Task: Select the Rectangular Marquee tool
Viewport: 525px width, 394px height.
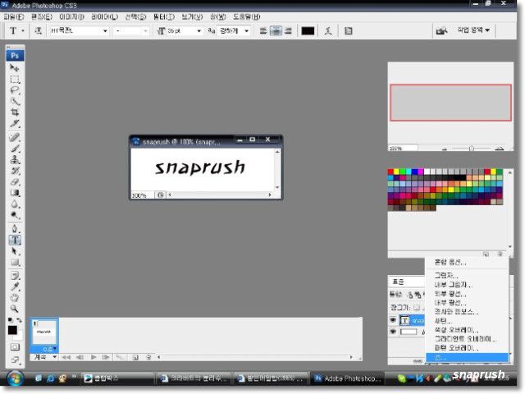Action: coord(15,80)
